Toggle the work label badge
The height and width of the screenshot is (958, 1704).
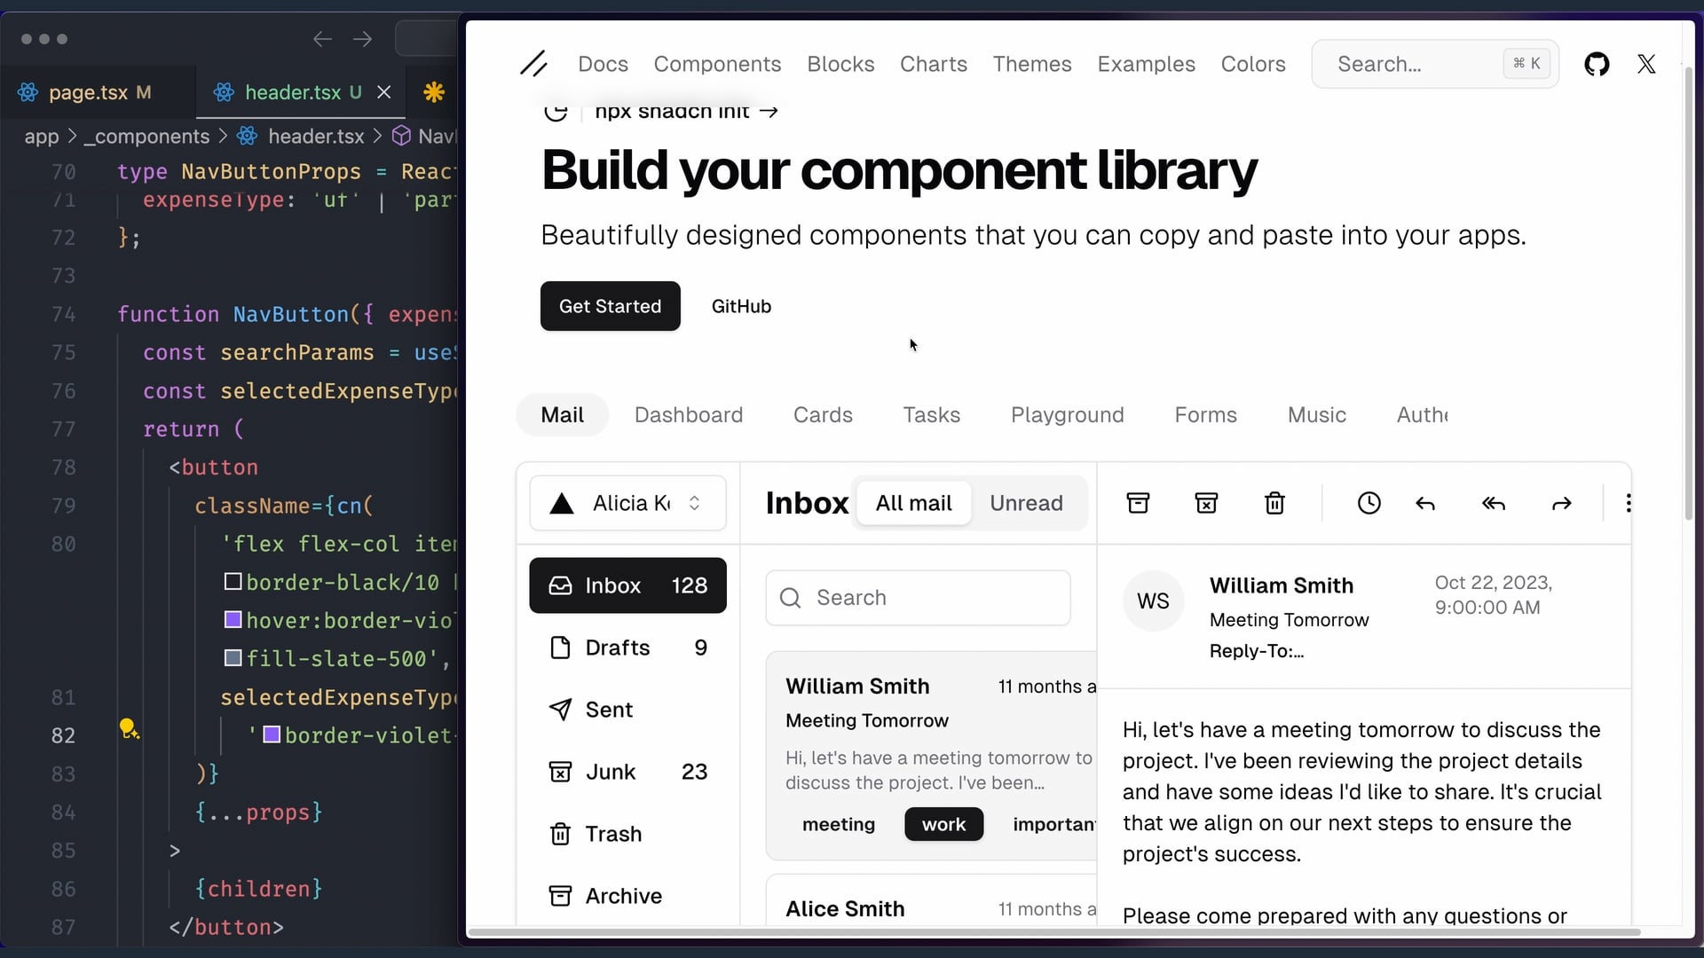click(943, 824)
